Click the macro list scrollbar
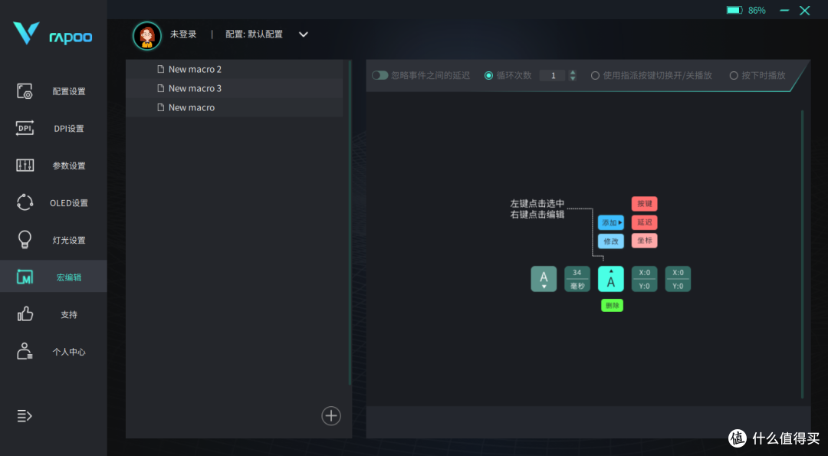The image size is (828, 456). pyautogui.click(x=350, y=222)
